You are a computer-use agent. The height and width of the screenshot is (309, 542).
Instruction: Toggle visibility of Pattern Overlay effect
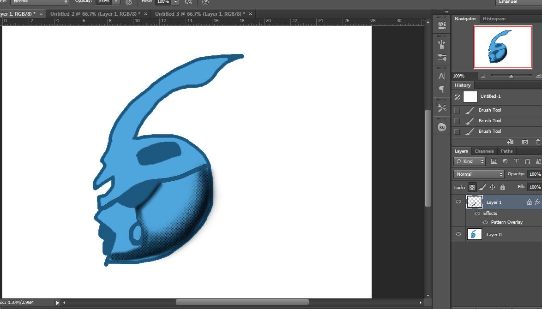[485, 222]
